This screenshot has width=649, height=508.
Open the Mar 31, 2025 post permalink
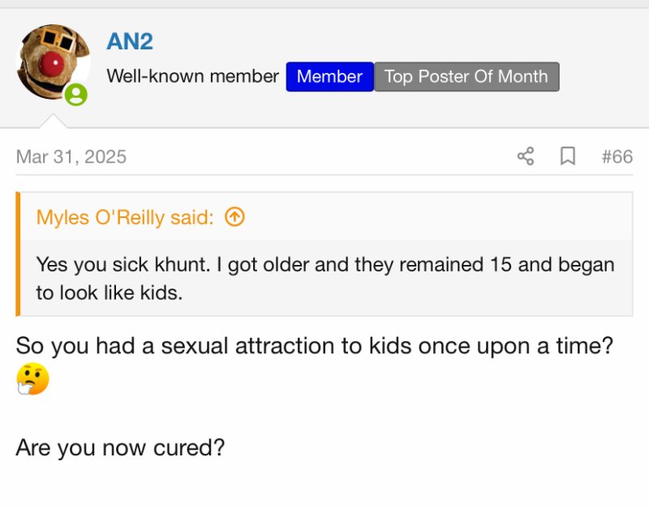[x=71, y=156]
